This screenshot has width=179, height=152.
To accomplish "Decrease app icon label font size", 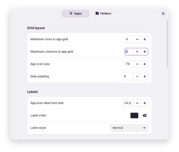I will pos(137,103).
